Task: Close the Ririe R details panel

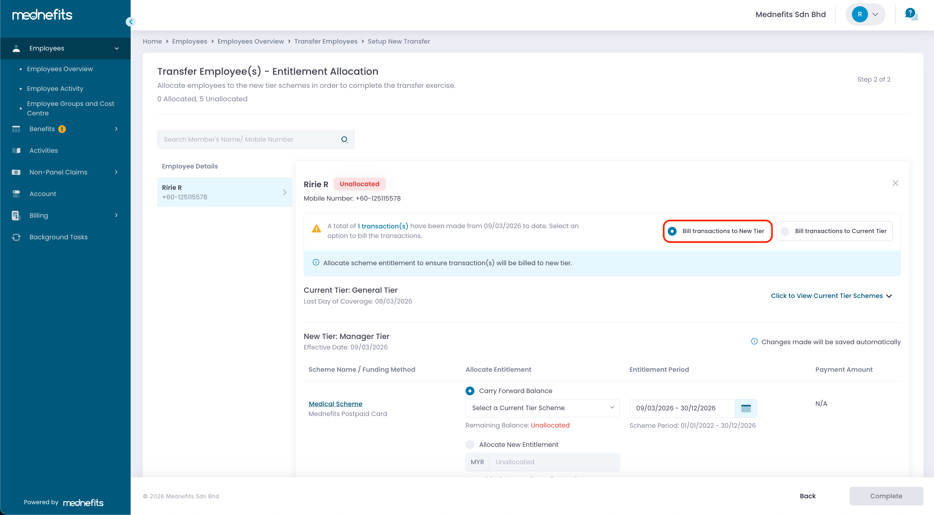Action: pyautogui.click(x=895, y=183)
